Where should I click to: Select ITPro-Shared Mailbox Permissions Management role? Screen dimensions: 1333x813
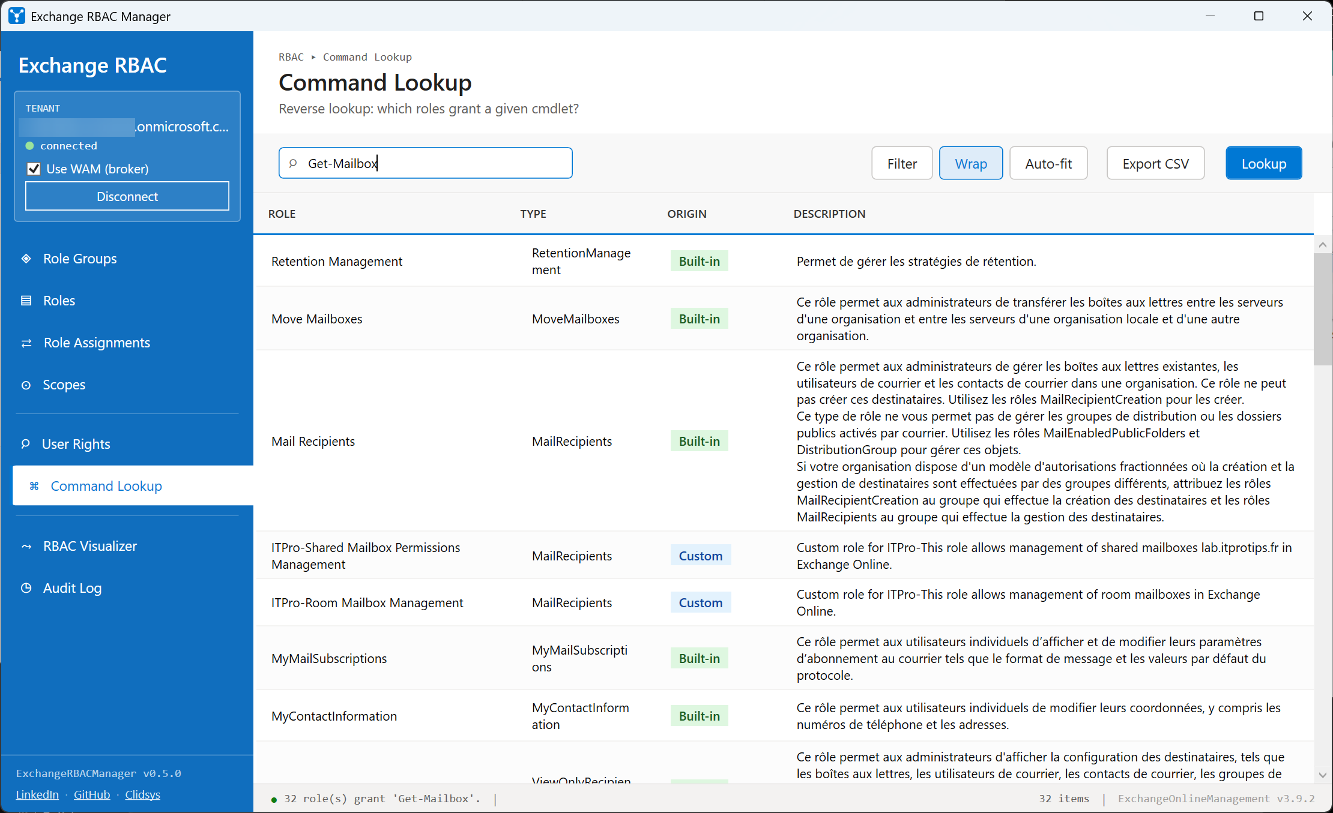point(784,556)
